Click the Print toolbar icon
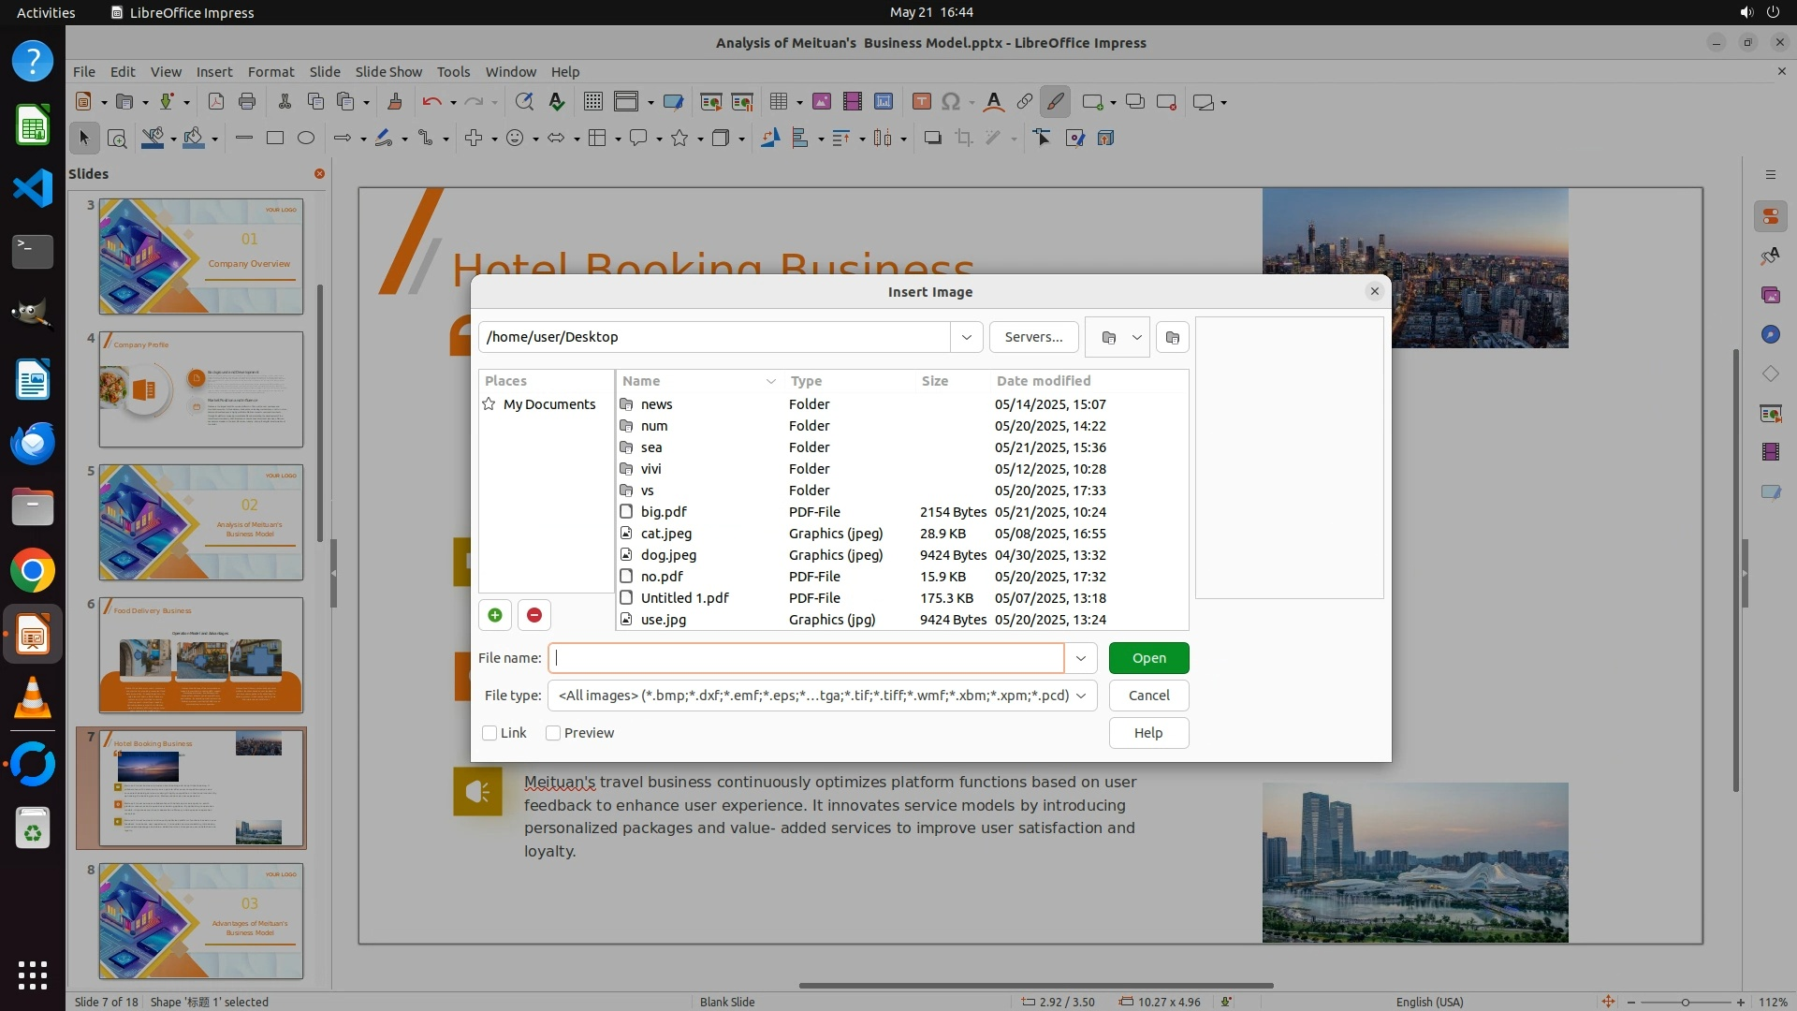Viewport: 1797px width, 1011px height. point(247,102)
